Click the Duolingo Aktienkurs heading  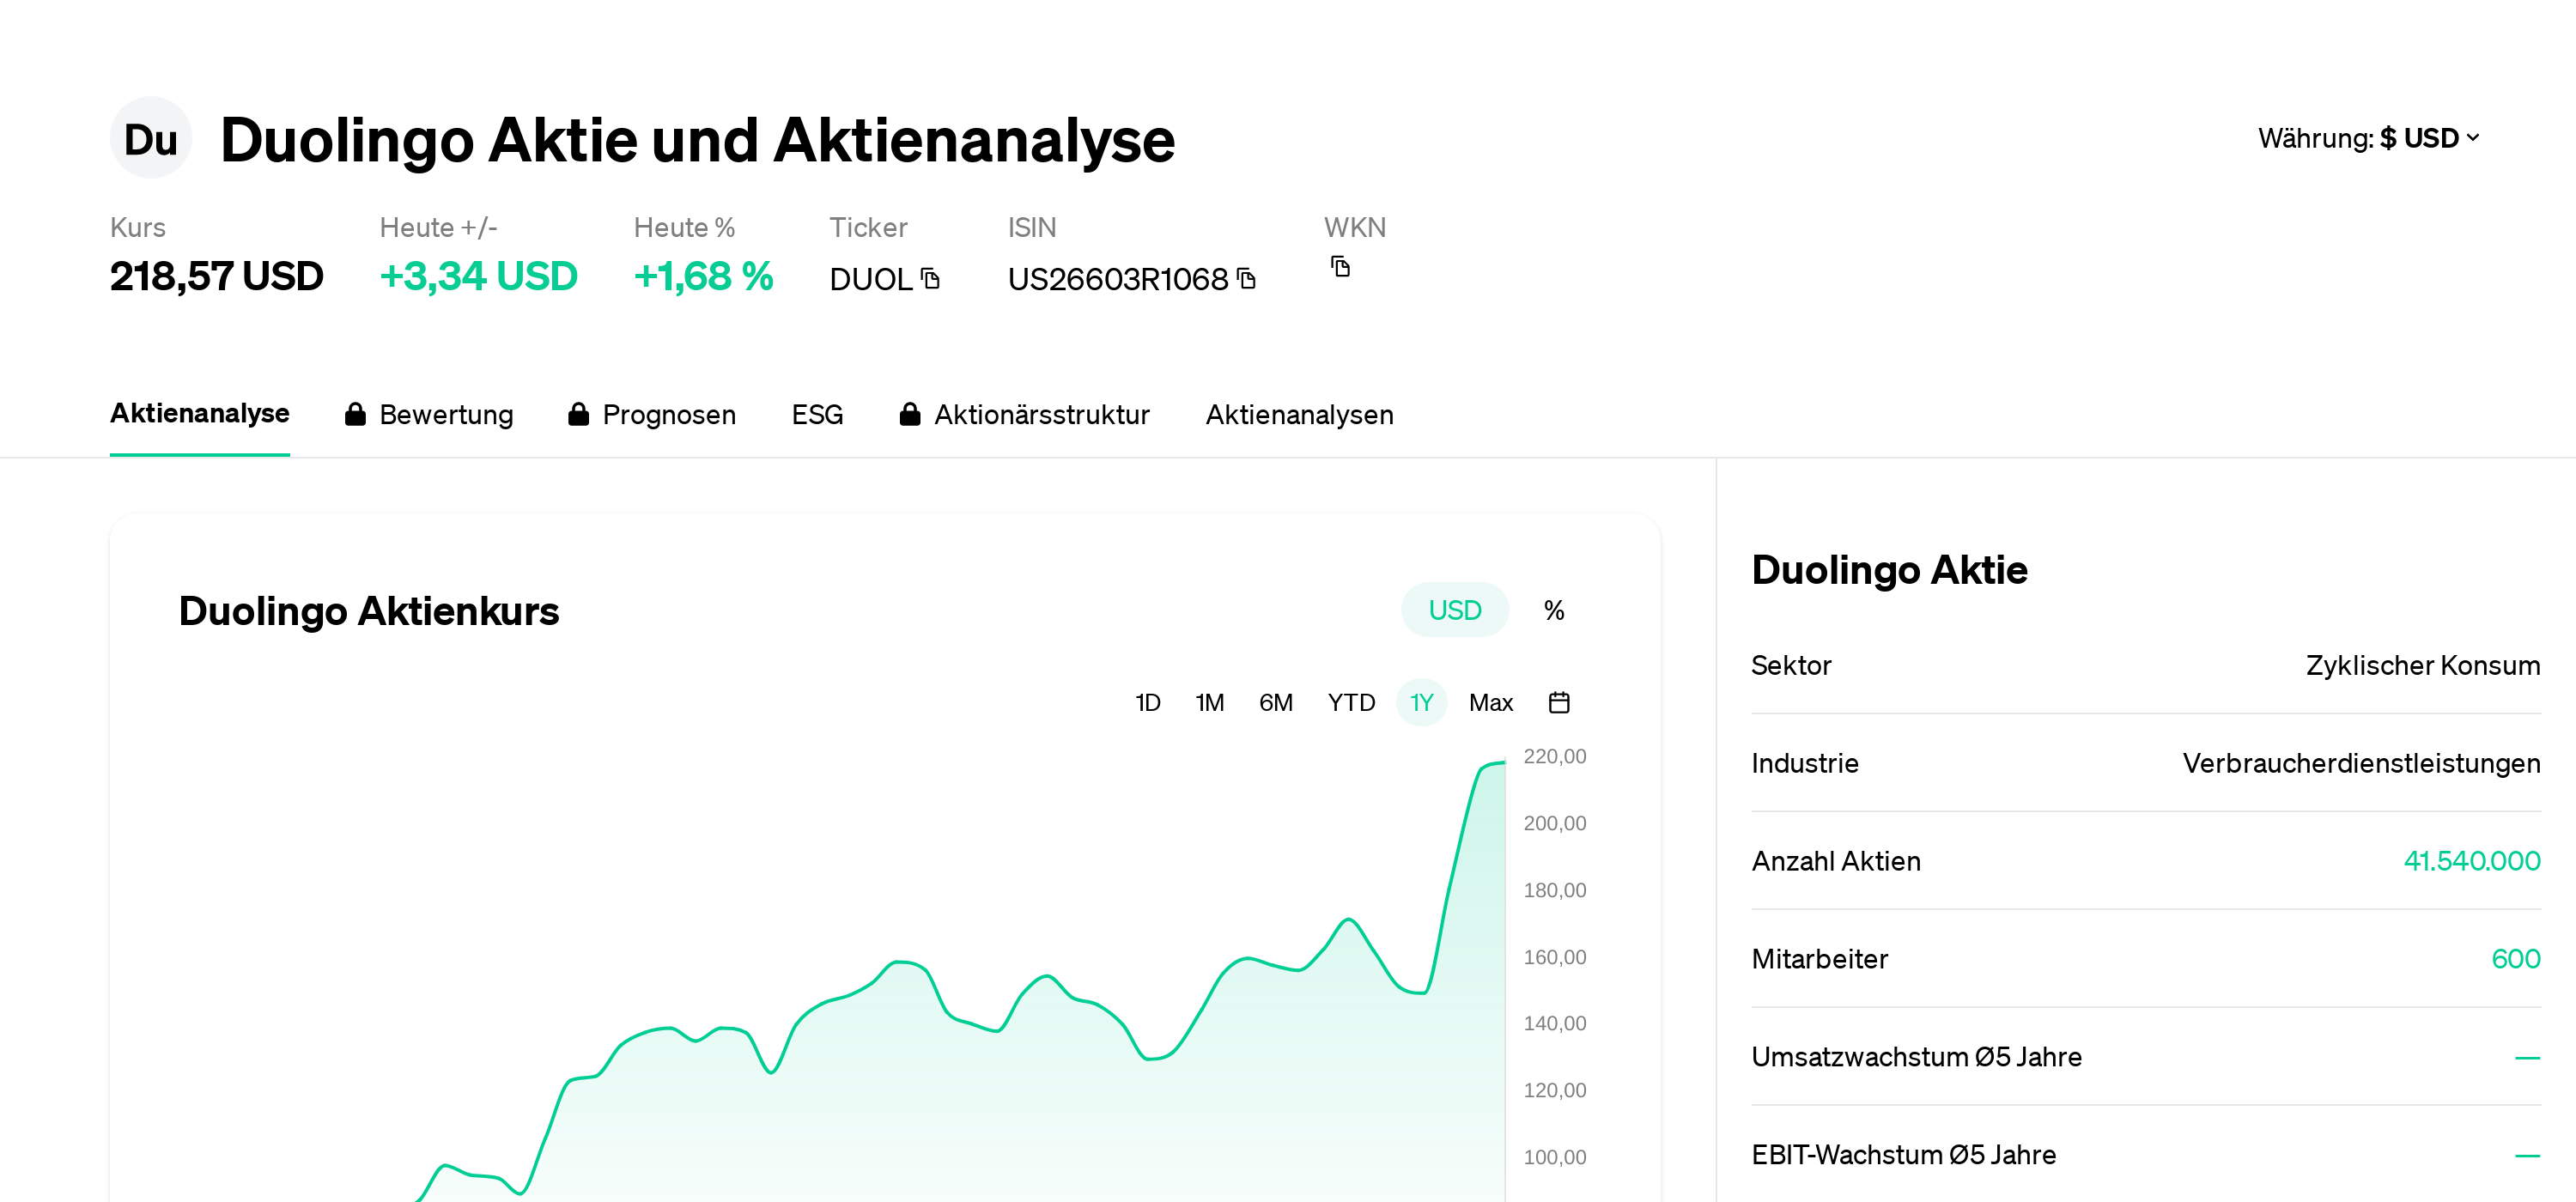click(x=368, y=611)
